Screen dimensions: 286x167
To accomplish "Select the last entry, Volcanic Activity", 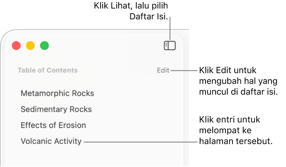I will (51, 141).
